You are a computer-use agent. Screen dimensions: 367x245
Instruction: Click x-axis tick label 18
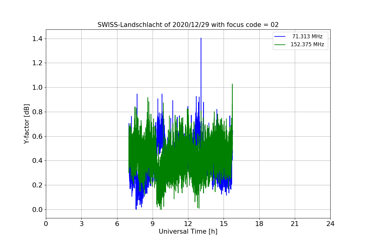click(259, 224)
